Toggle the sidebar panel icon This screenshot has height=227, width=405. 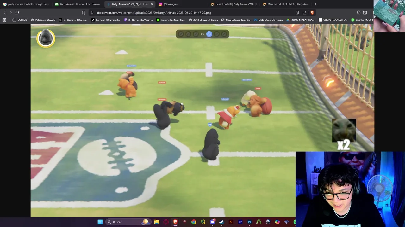click(365, 13)
